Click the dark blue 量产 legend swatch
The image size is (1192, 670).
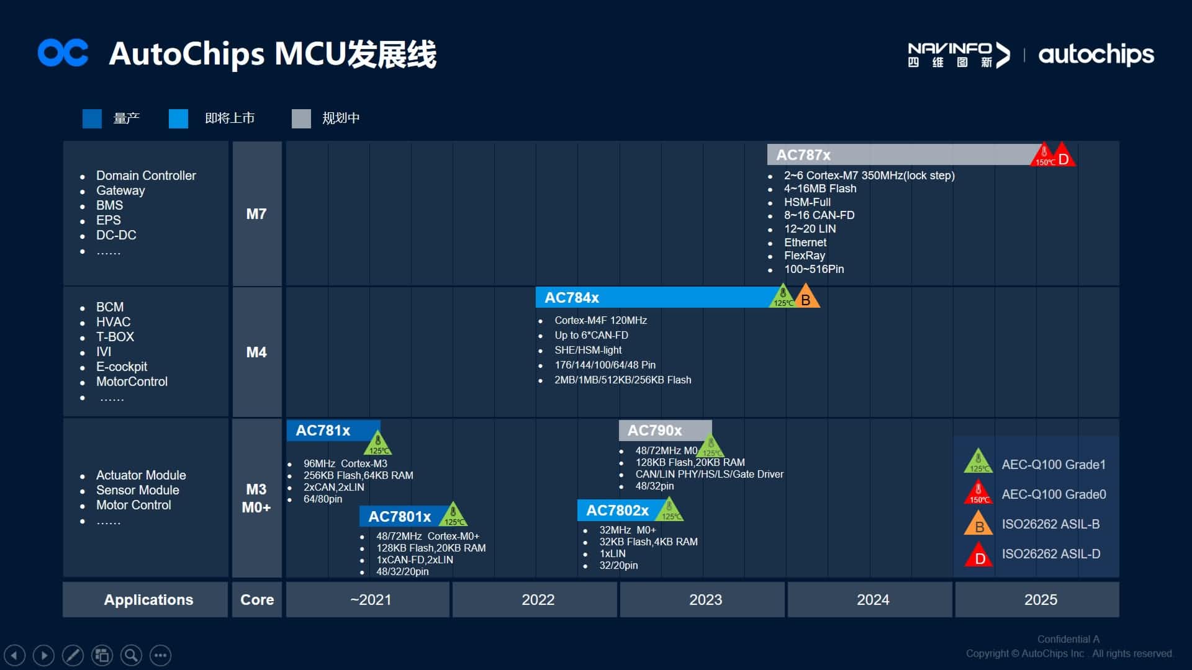tap(92, 118)
